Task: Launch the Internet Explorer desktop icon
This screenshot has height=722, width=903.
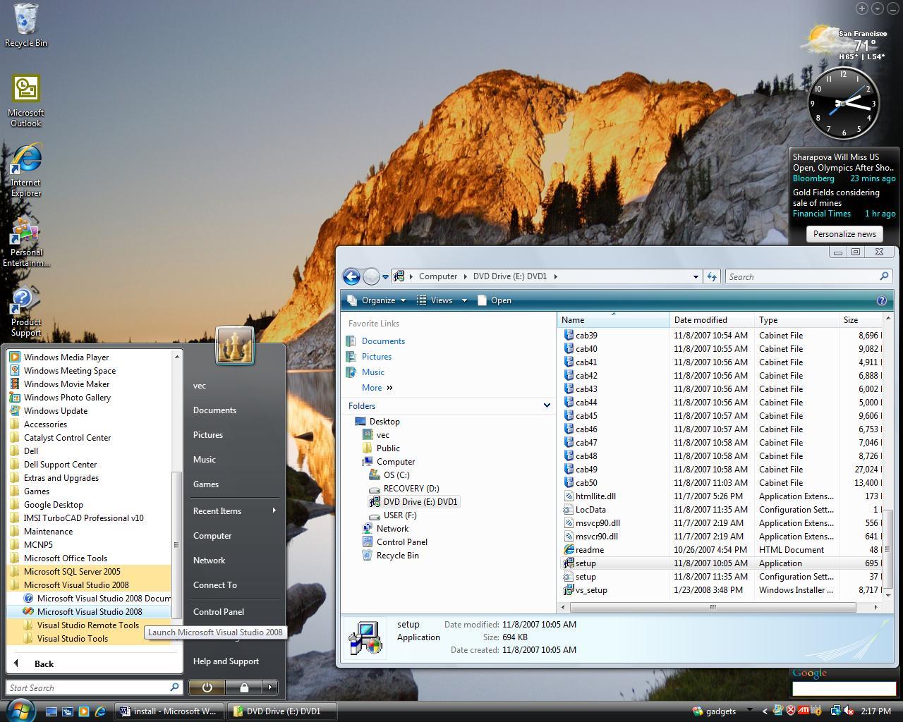Action: (x=26, y=169)
